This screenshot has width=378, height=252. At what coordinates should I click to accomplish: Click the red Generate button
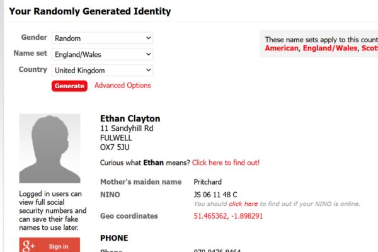tap(69, 86)
